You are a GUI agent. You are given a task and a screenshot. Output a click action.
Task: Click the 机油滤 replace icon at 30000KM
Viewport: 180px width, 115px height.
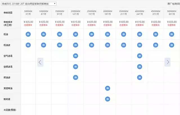coord(107,45)
